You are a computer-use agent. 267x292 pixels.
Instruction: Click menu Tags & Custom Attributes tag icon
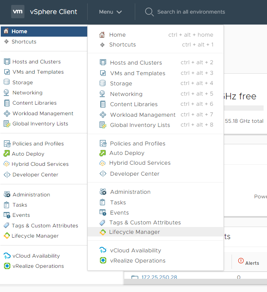[102, 222]
